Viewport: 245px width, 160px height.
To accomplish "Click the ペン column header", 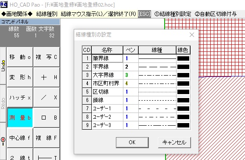I will (131, 50).
